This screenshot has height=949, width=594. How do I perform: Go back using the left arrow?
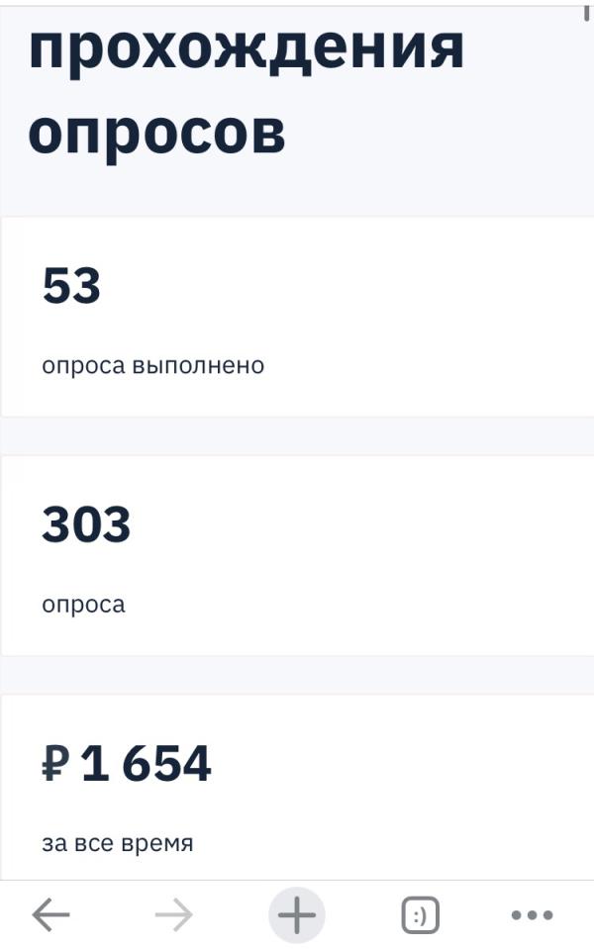pos(50,914)
